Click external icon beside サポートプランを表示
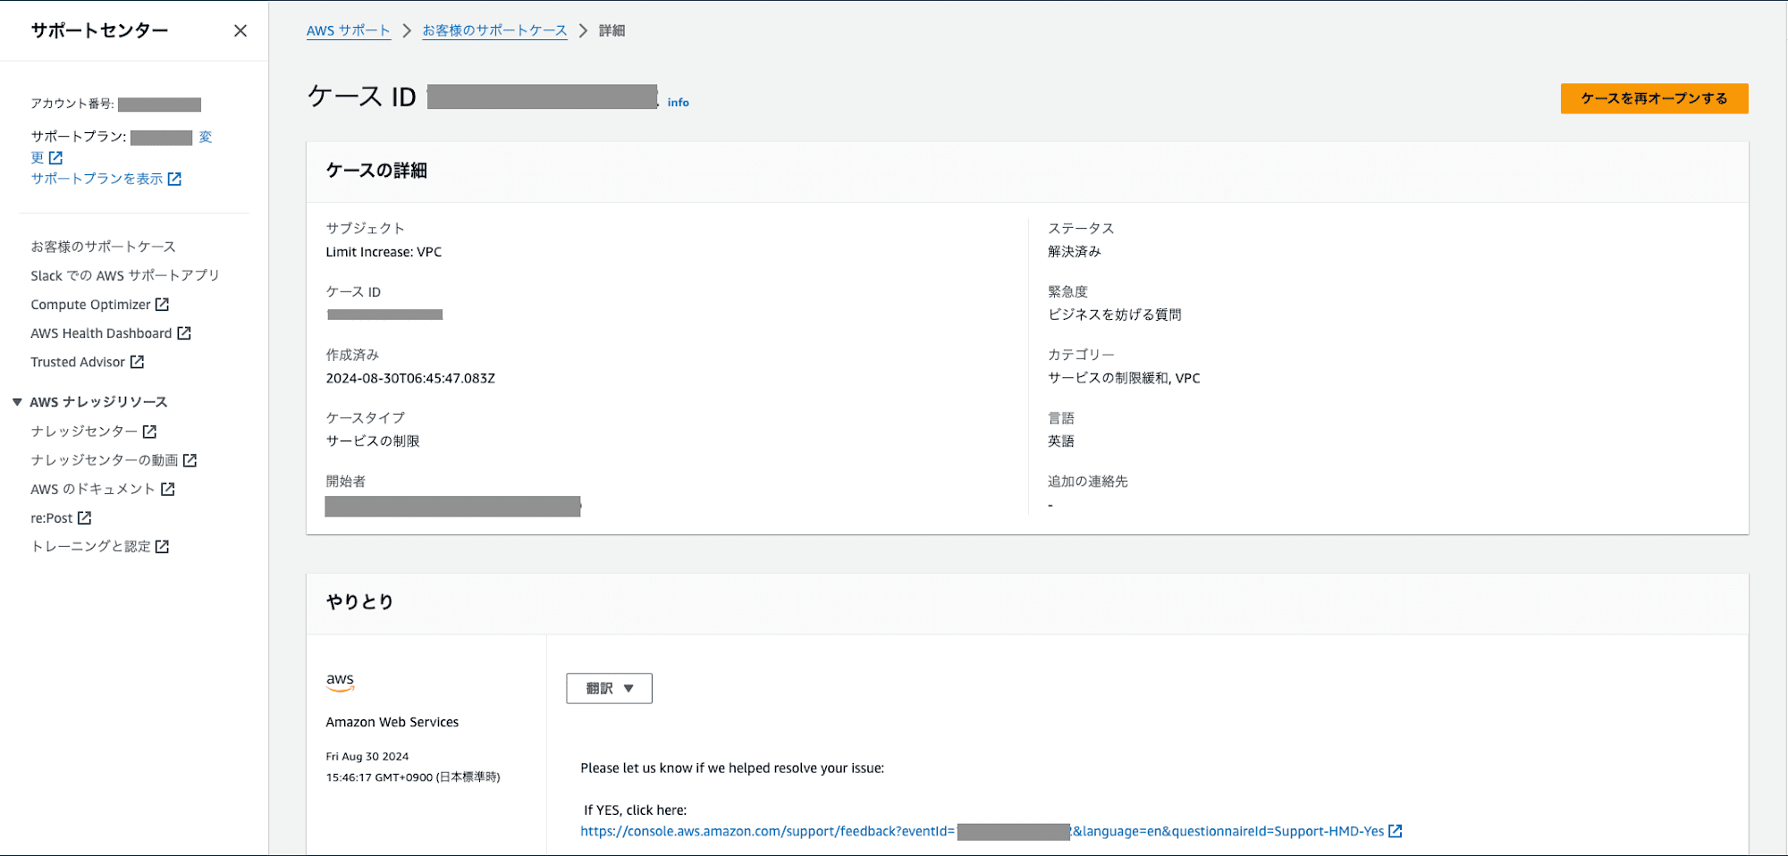Screen dimensions: 1788x856 [174, 179]
